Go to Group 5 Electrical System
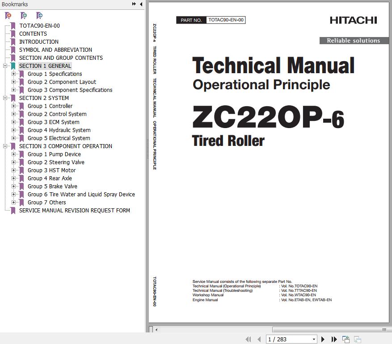 [59, 138]
